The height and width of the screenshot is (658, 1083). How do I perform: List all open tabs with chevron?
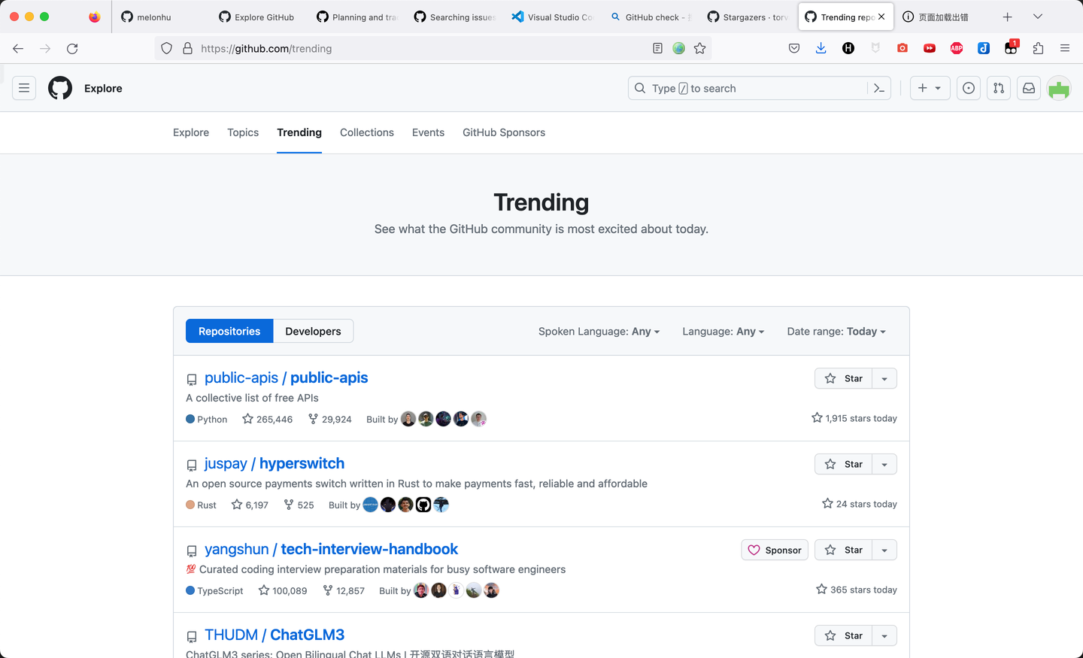point(1038,17)
